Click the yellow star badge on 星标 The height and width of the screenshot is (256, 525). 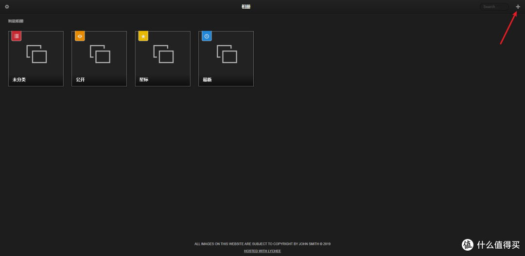(143, 36)
